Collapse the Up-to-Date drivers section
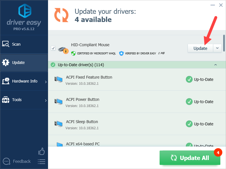The image size is (226, 169). pyautogui.click(x=216, y=65)
